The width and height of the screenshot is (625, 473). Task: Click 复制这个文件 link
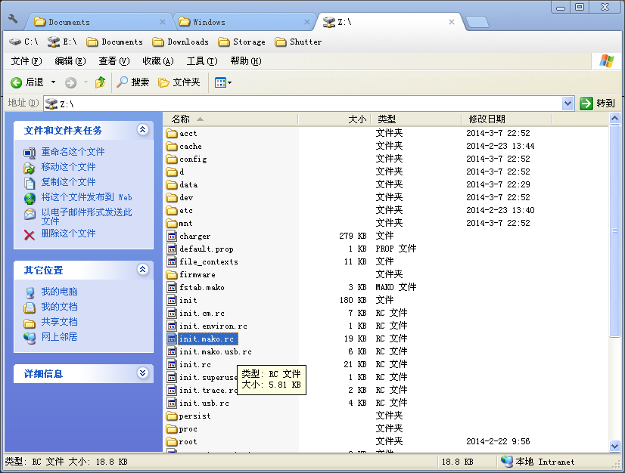click(68, 182)
